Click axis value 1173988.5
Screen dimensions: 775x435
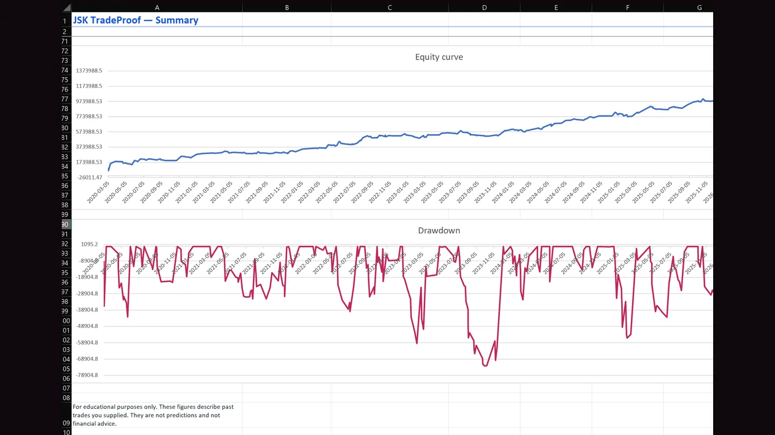(x=89, y=86)
